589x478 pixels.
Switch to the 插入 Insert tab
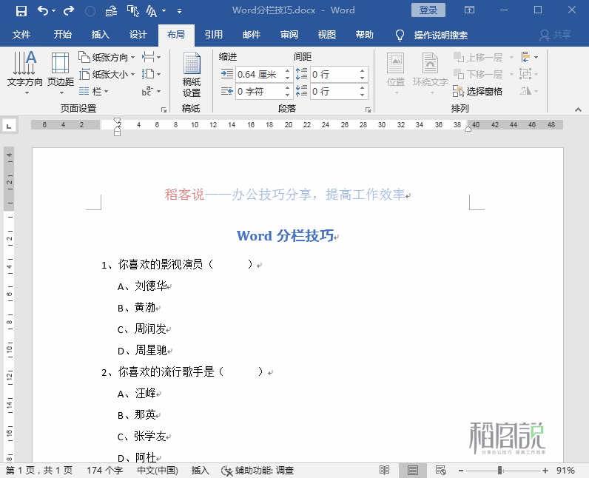pos(101,35)
